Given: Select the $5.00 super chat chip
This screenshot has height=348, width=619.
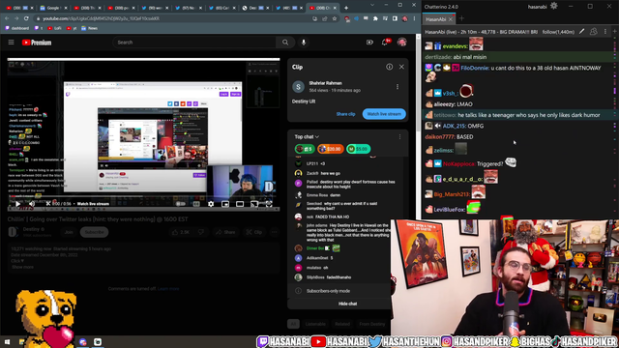Looking at the screenshot, I should 358,149.
